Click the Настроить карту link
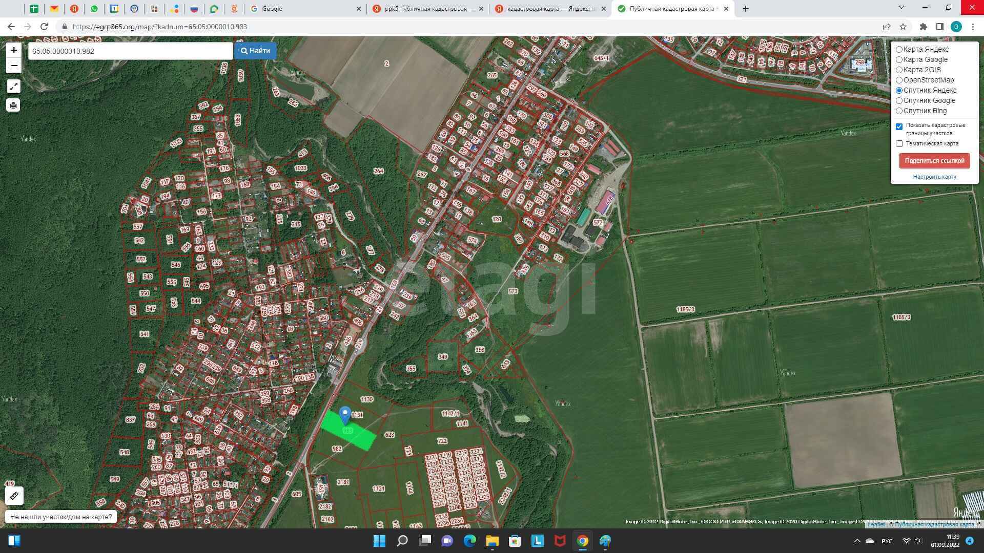The width and height of the screenshot is (984, 553). tap(934, 177)
